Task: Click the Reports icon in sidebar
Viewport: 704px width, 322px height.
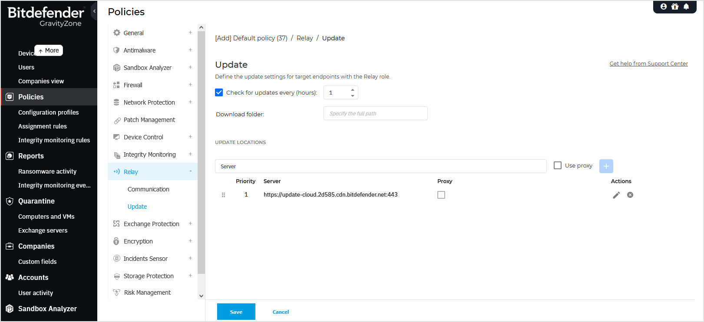Action: [10, 156]
